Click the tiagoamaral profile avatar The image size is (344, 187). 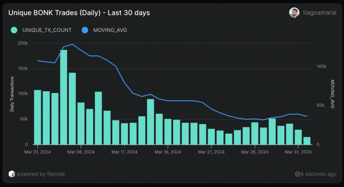294,13
